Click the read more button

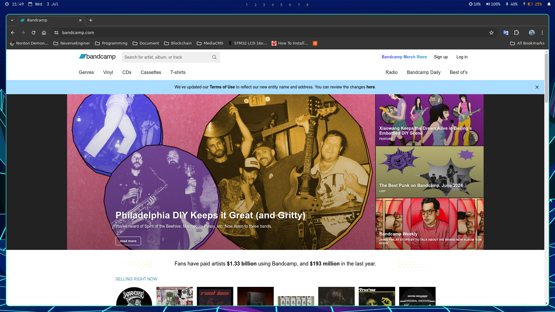[x=128, y=241]
